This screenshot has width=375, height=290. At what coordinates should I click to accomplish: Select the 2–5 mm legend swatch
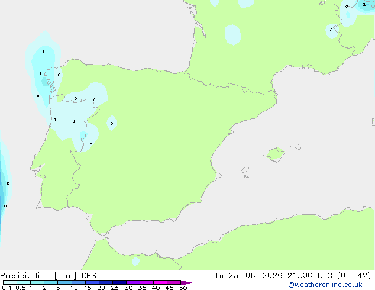[51, 282]
